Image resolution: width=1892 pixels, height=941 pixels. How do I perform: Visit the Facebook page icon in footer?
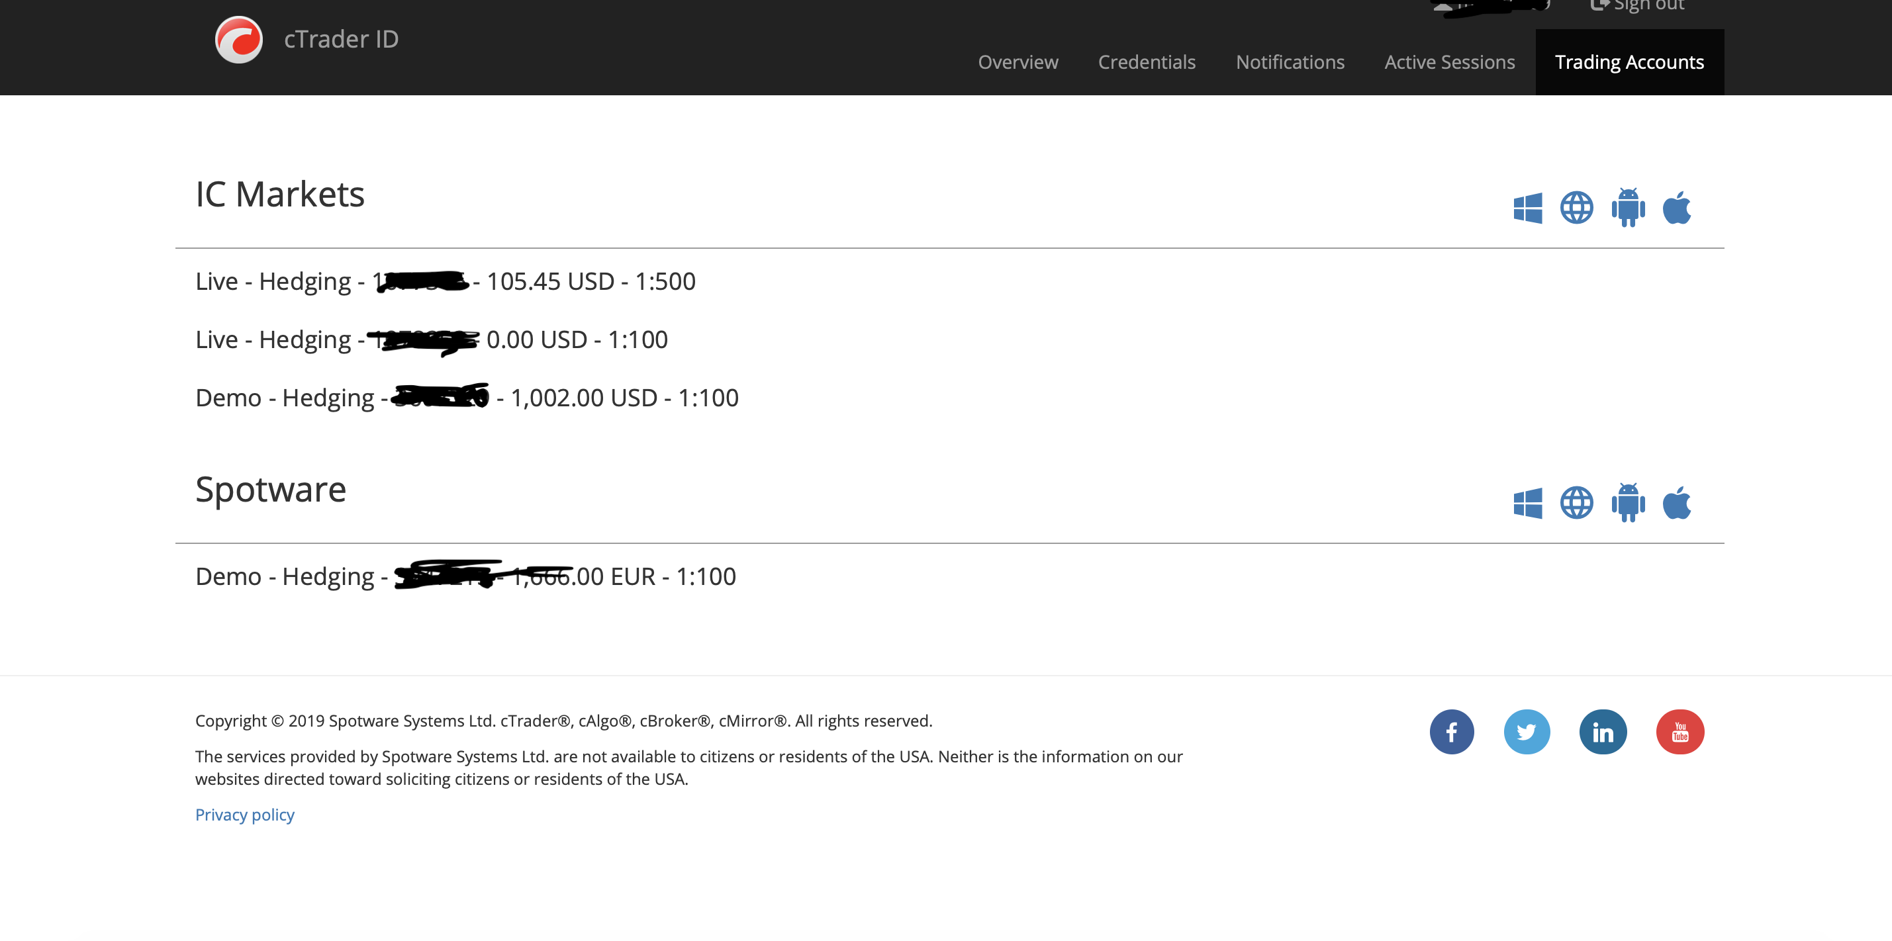(x=1451, y=732)
